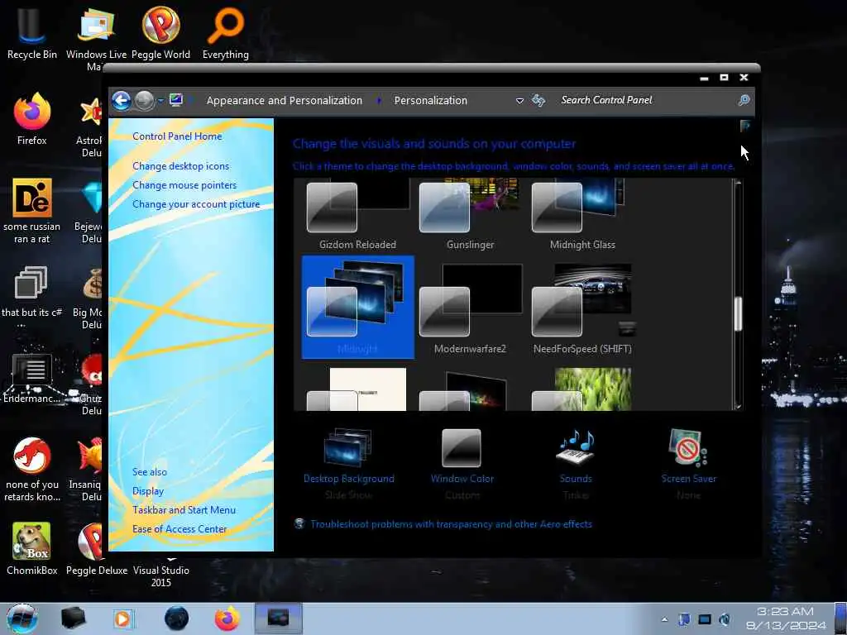847x635 pixels.
Task: Refresh the Control Panel address bar
Action: [538, 100]
